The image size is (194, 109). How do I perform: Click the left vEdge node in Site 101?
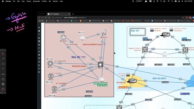145,49
